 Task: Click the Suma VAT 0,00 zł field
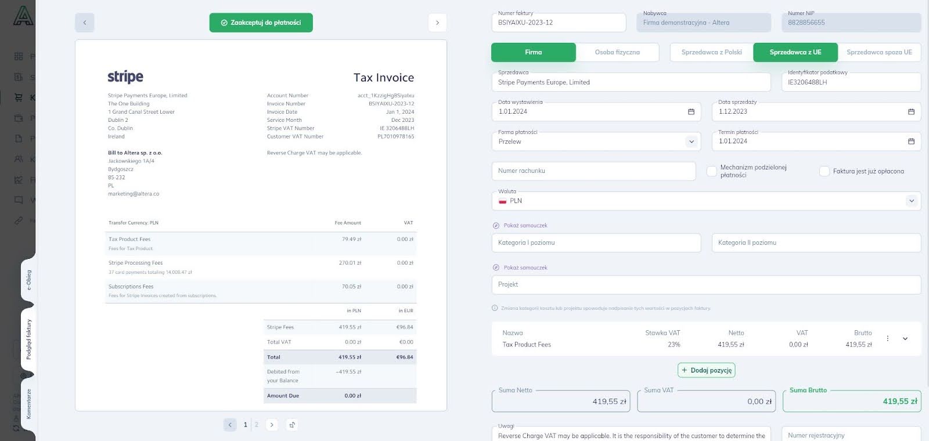706,401
